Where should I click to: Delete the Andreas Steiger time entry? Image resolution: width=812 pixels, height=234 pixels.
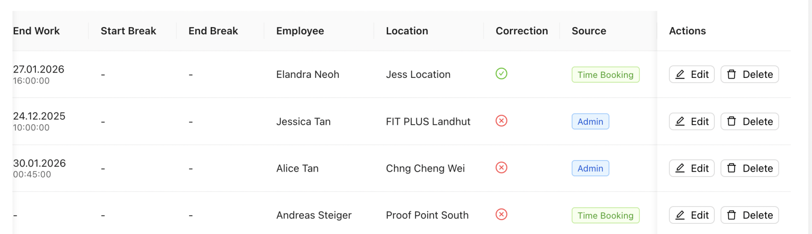(750, 215)
